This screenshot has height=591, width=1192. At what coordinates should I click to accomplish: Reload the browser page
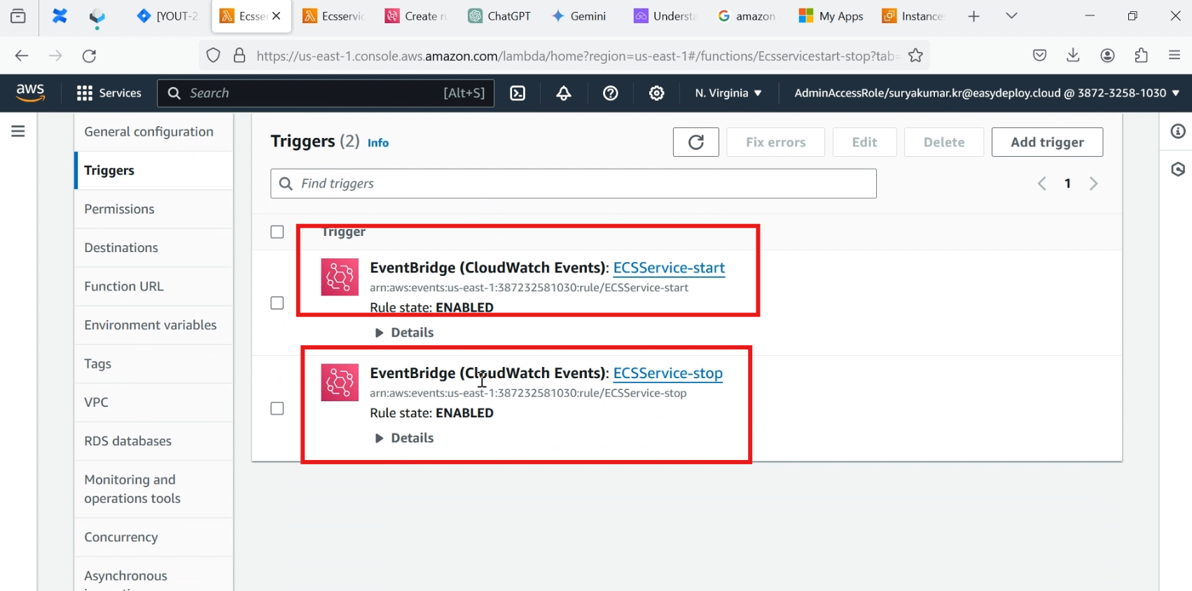[89, 56]
